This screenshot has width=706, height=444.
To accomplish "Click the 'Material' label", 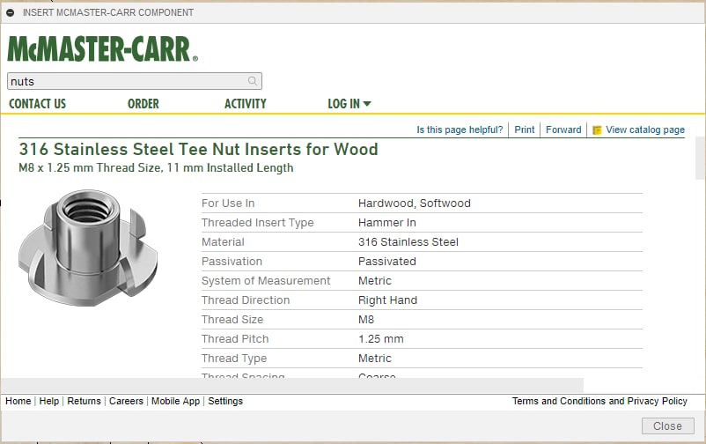I will [x=223, y=242].
